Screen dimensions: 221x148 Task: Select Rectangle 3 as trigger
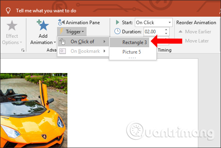point(129,42)
